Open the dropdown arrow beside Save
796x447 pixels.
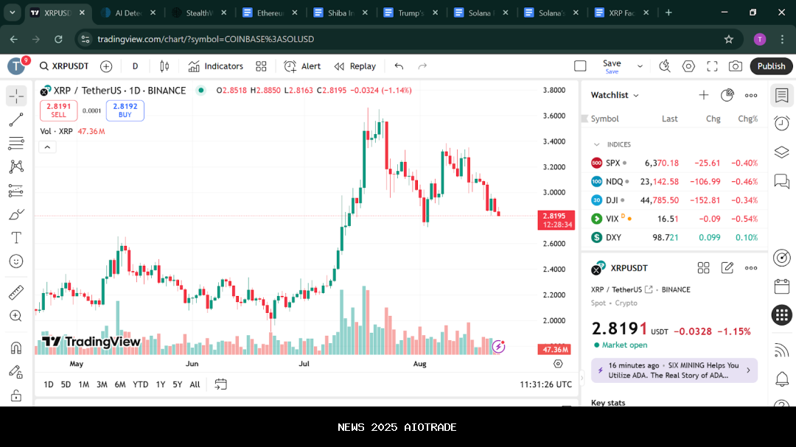pyautogui.click(x=640, y=66)
